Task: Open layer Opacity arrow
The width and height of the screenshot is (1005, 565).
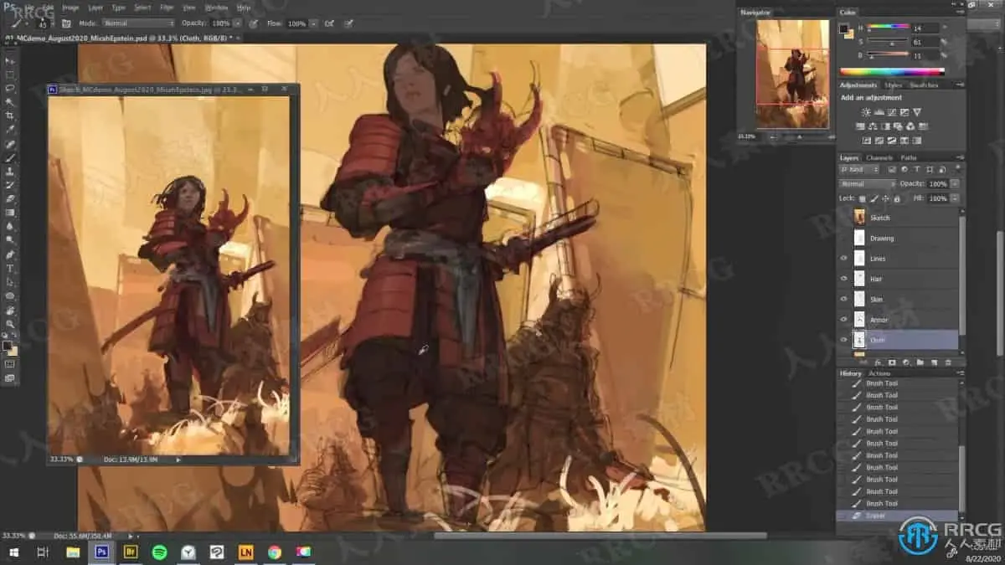Action: pyautogui.click(x=955, y=183)
